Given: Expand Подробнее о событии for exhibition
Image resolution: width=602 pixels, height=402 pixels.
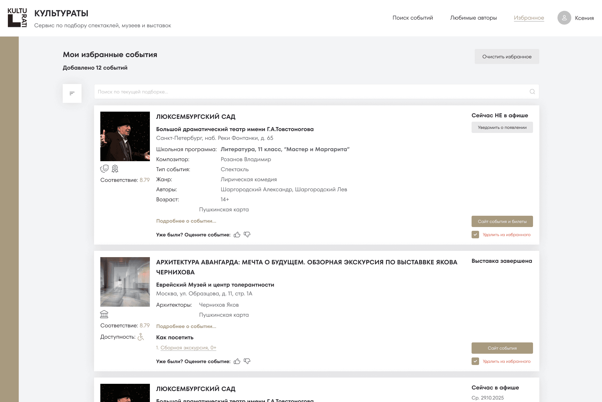Looking at the screenshot, I should [x=186, y=326].
